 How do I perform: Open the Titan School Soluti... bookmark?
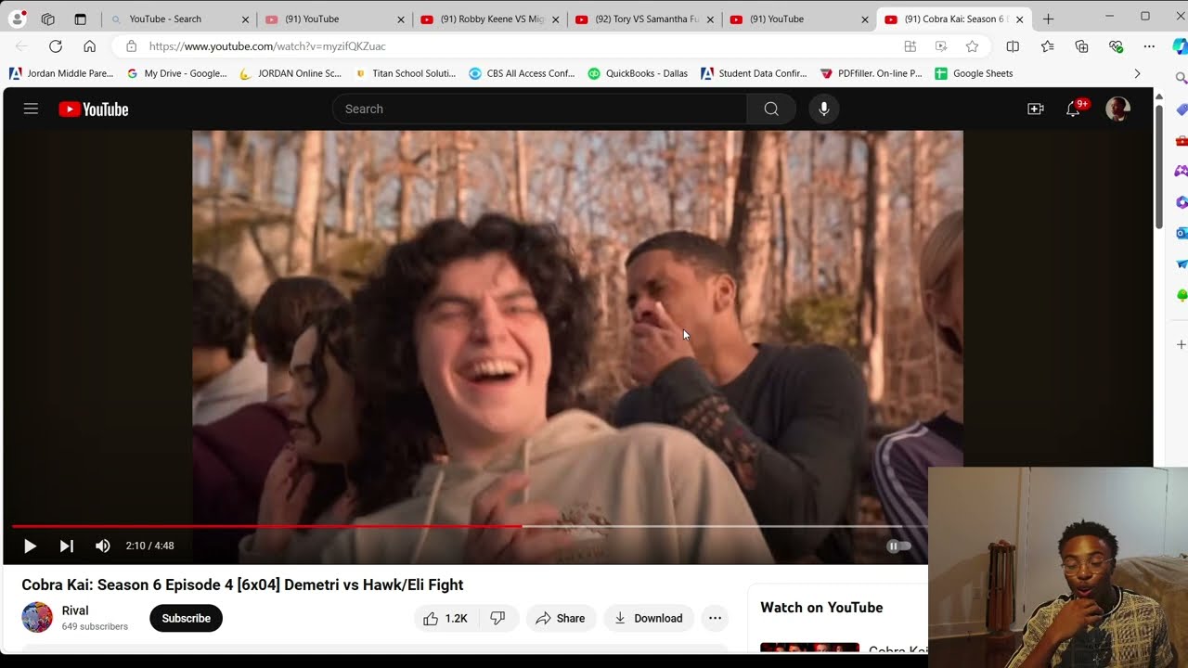click(x=406, y=73)
